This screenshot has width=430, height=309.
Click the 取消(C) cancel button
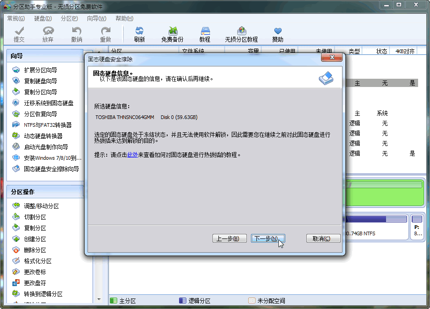pos(323,239)
